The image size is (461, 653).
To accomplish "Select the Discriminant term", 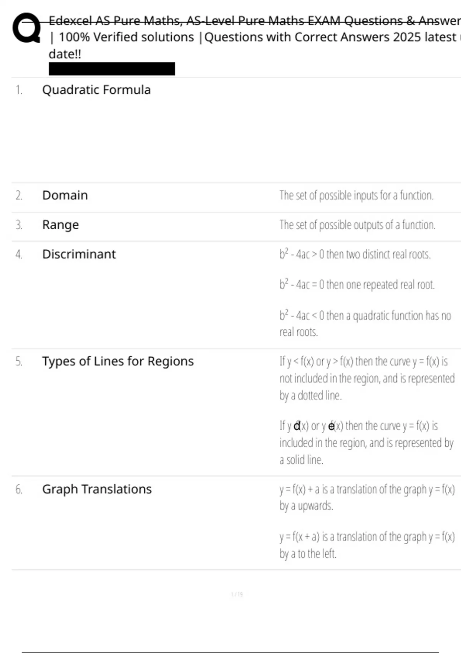I will pos(79,254).
